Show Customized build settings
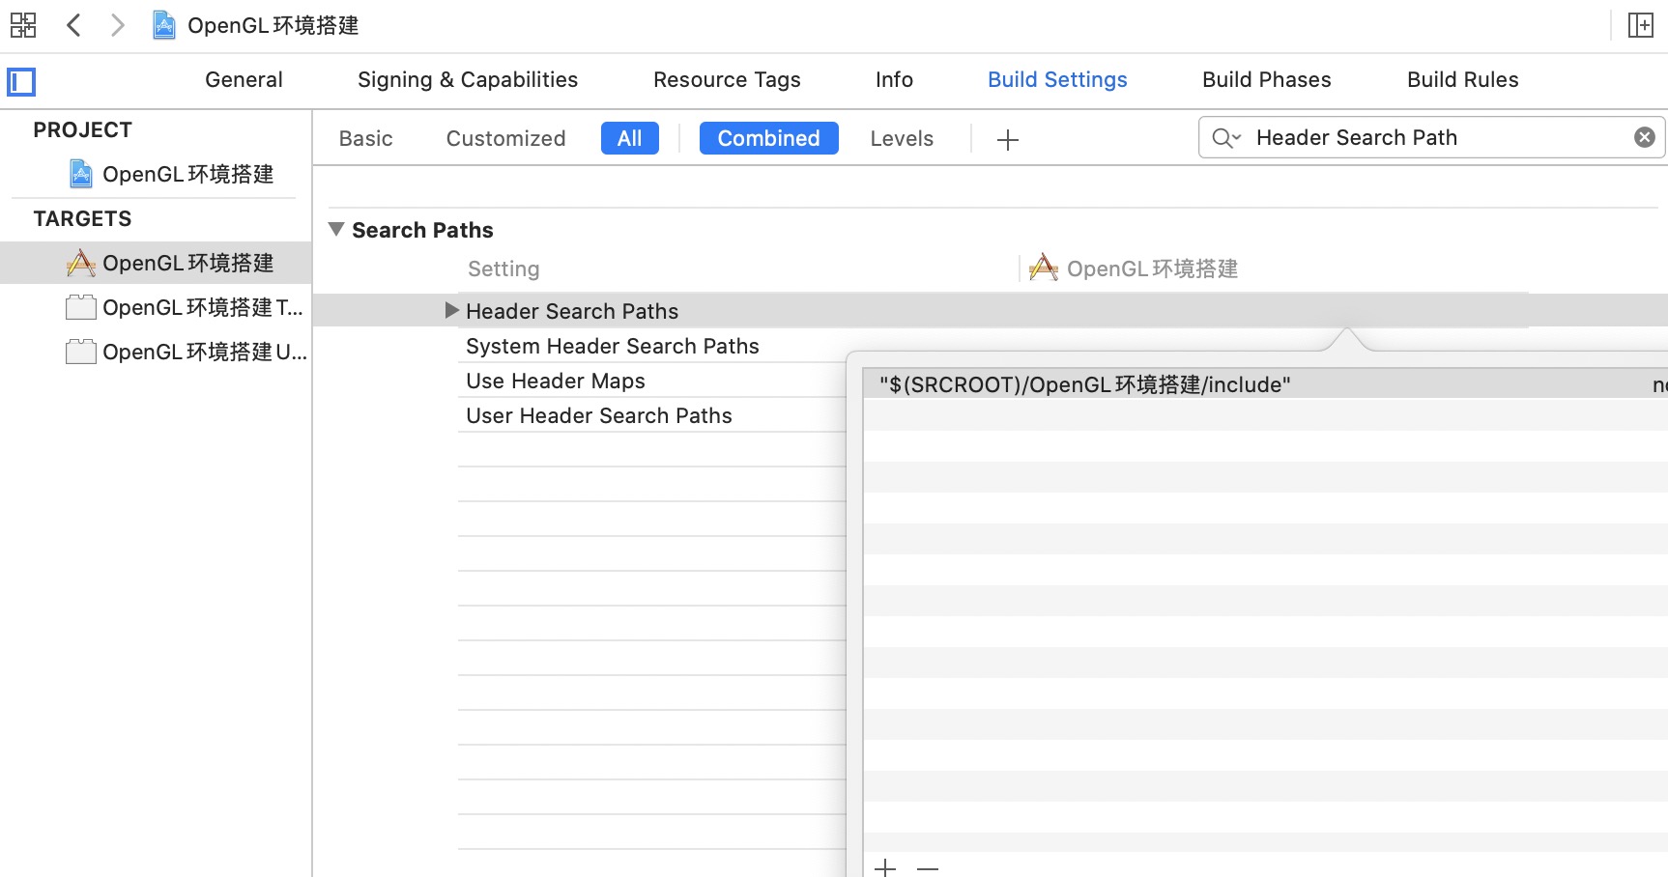This screenshot has width=1668, height=877. pos(505,139)
